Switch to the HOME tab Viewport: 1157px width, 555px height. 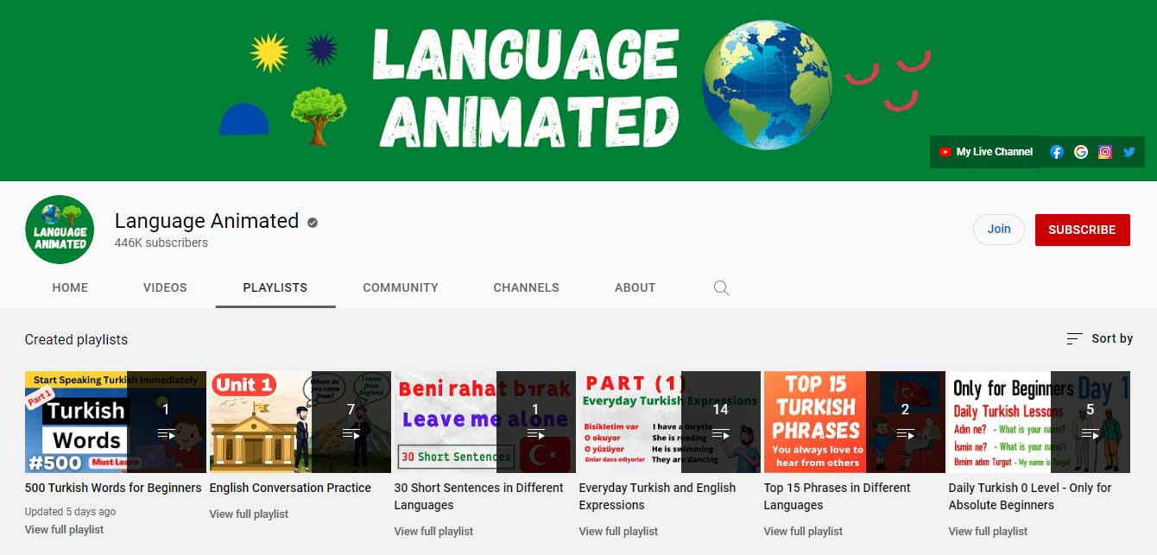coord(70,287)
